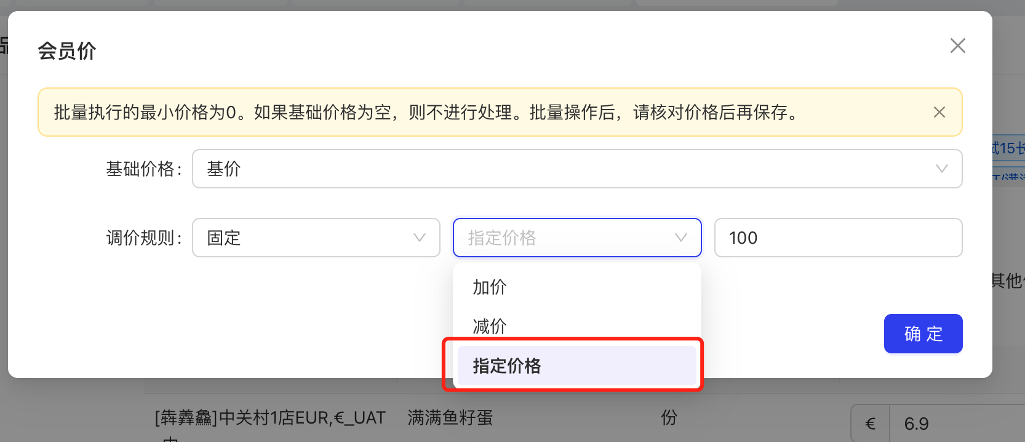Click the 基础价格 label

[144, 169]
